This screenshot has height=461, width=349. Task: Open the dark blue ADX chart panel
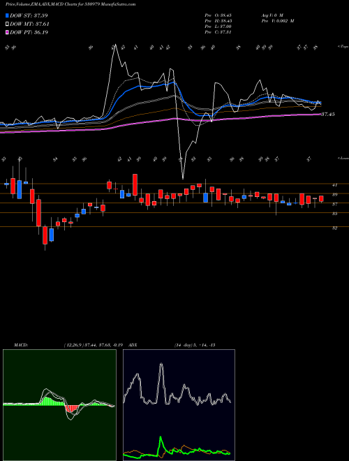click(179, 405)
